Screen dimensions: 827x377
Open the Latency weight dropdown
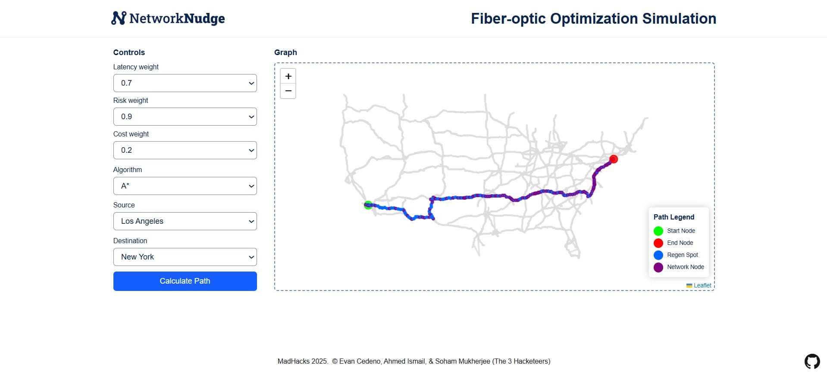click(x=185, y=83)
